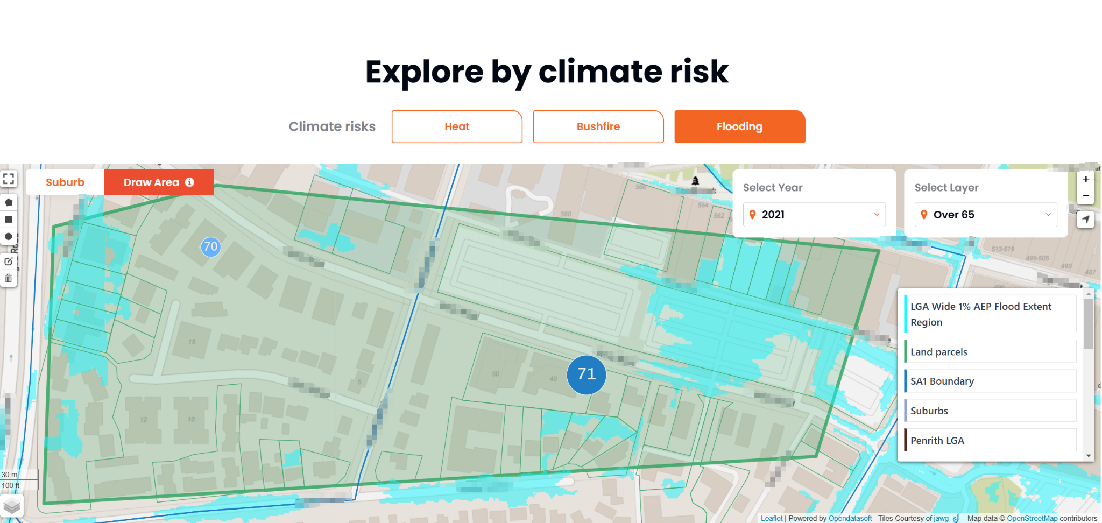Switch to the Bushfire climate risk tab
1102x523 pixels.
point(598,126)
